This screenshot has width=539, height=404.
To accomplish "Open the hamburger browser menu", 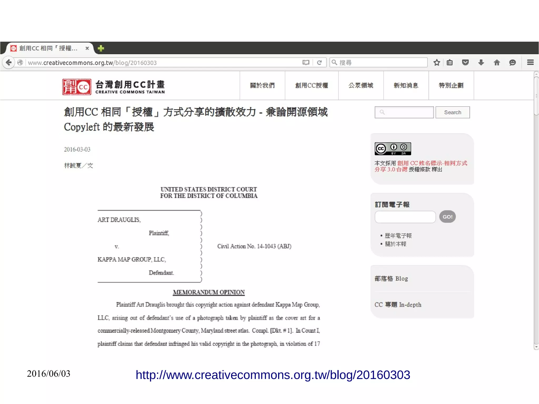I will point(530,62).
